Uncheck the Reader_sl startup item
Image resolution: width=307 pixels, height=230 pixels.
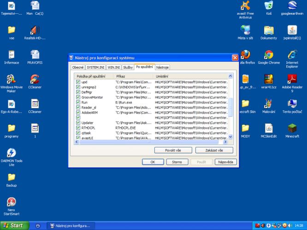[x=78, y=107]
